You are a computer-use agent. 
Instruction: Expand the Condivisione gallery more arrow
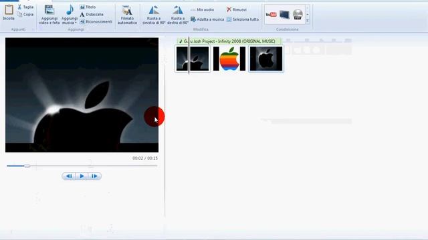[x=308, y=21]
